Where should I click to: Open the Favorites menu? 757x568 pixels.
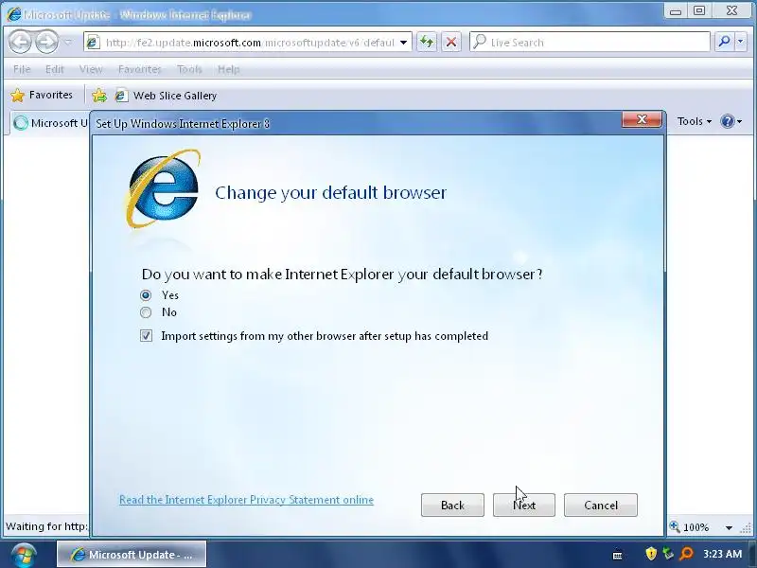[x=139, y=69]
